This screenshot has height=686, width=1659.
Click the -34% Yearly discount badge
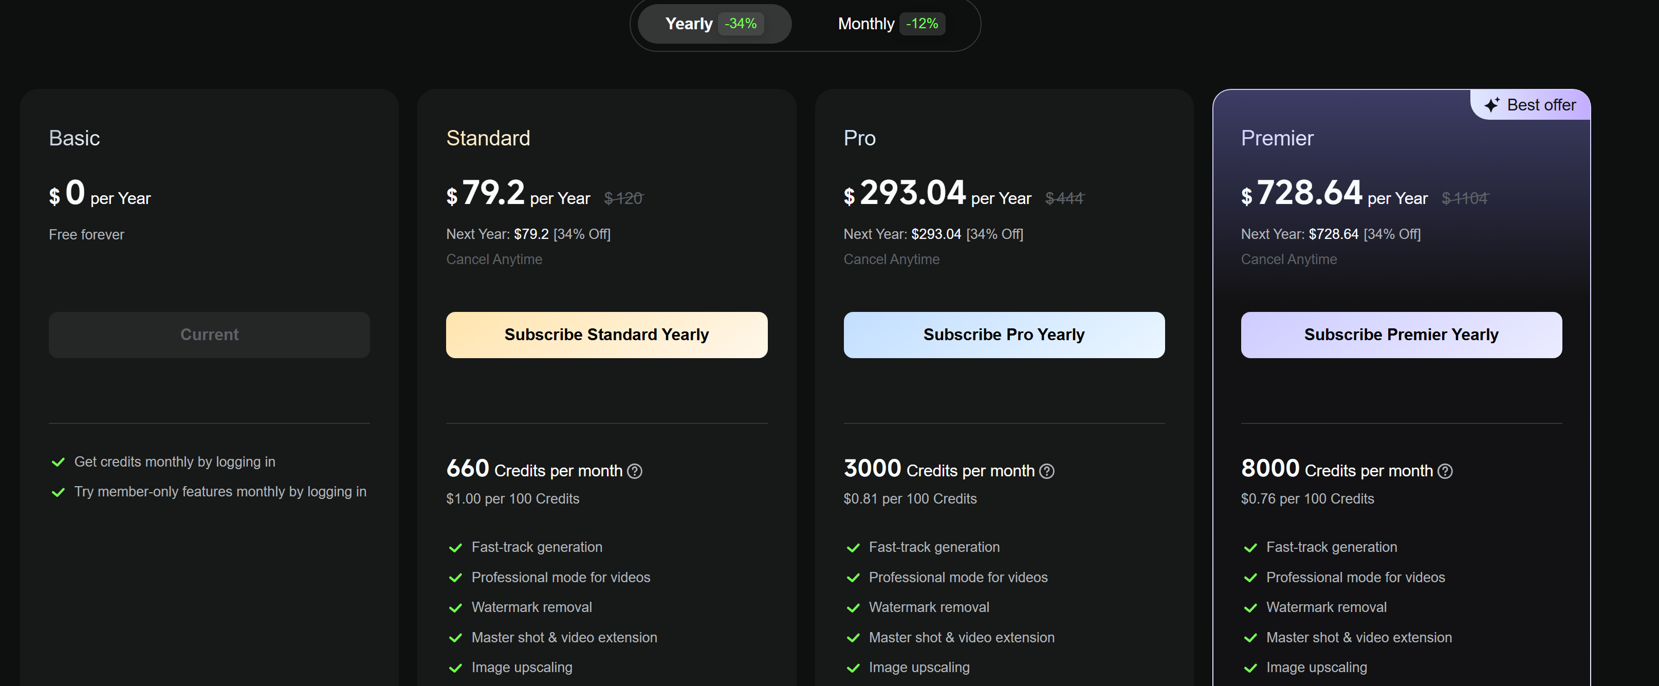(x=741, y=24)
